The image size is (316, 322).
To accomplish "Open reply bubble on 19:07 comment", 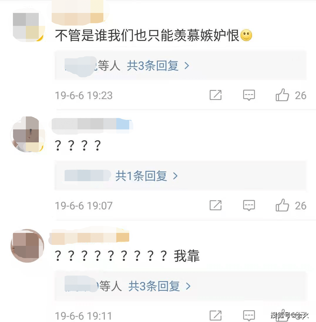I will [x=249, y=205].
